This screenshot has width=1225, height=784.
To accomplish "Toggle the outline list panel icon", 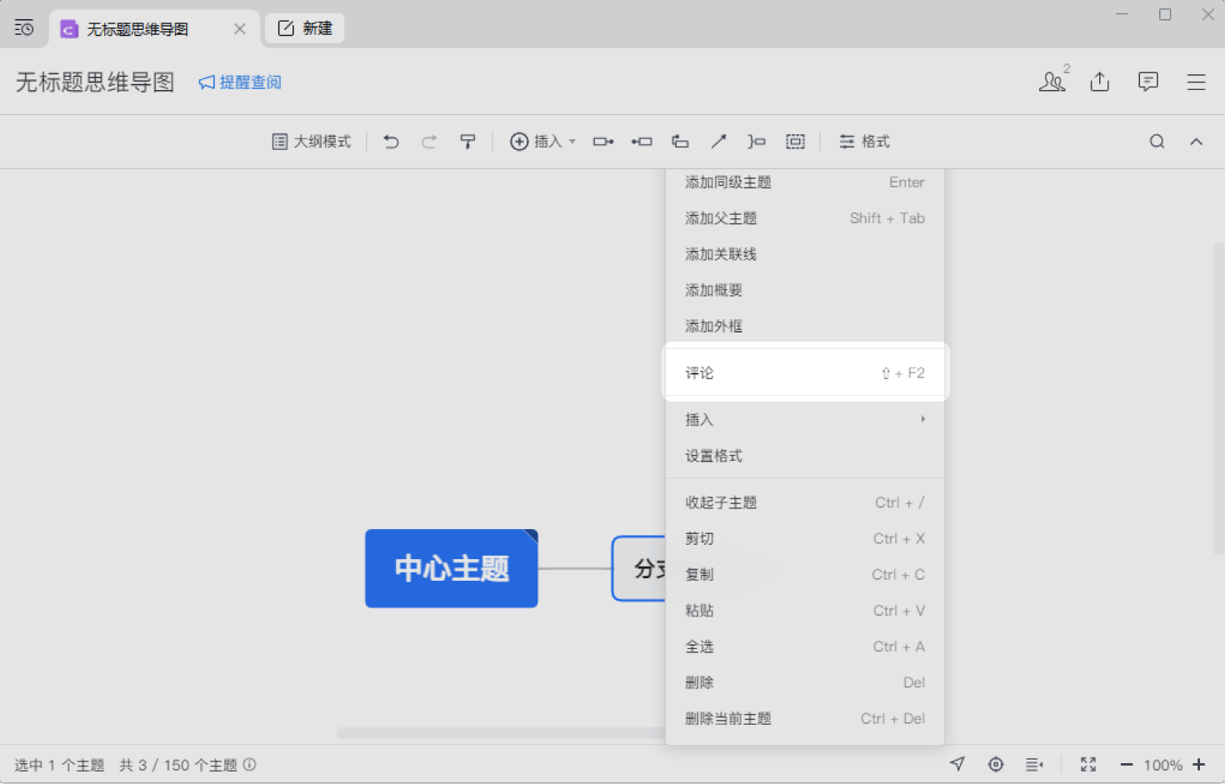I will point(1034,764).
